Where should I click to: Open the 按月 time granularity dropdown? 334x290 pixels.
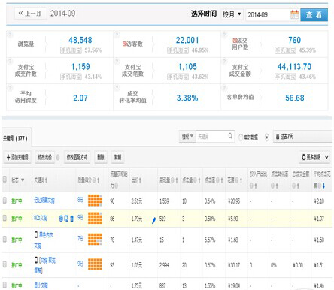(x=232, y=14)
